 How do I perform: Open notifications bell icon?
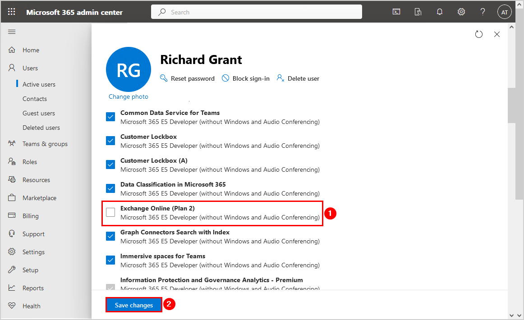(440, 12)
